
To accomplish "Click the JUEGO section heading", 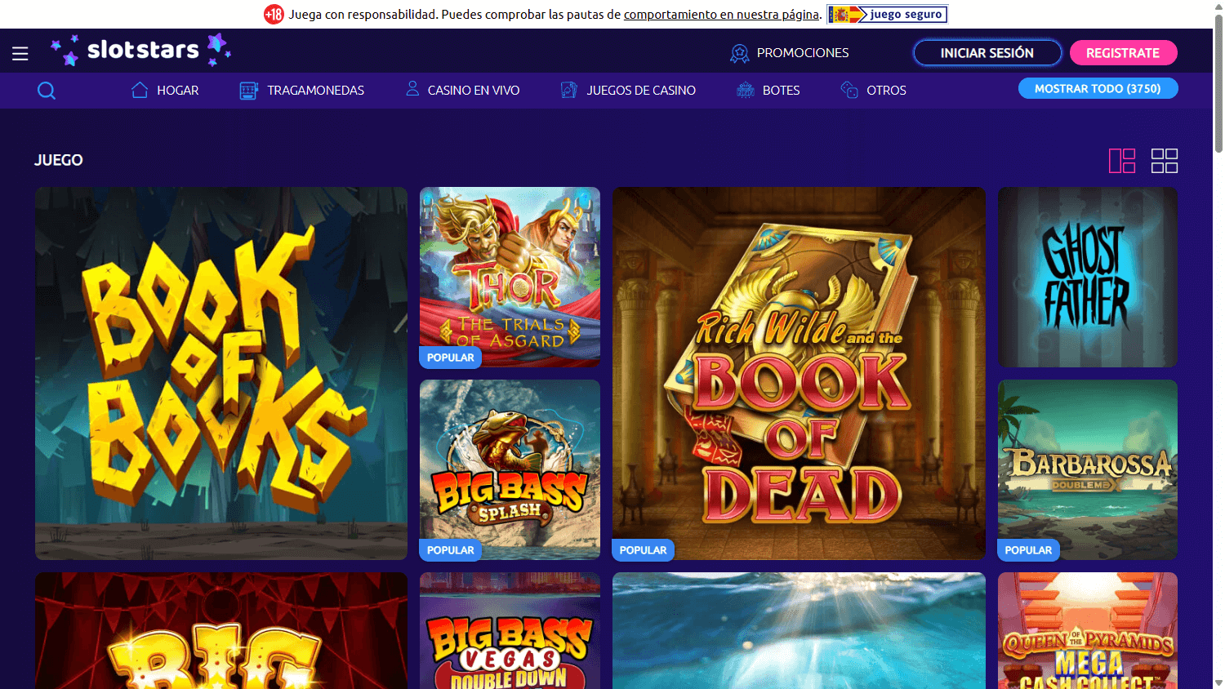I will point(59,160).
